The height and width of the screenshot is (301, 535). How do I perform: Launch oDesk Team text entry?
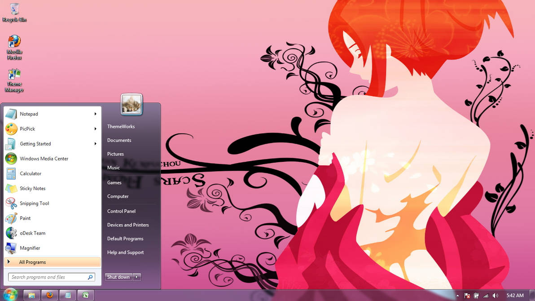(x=32, y=233)
